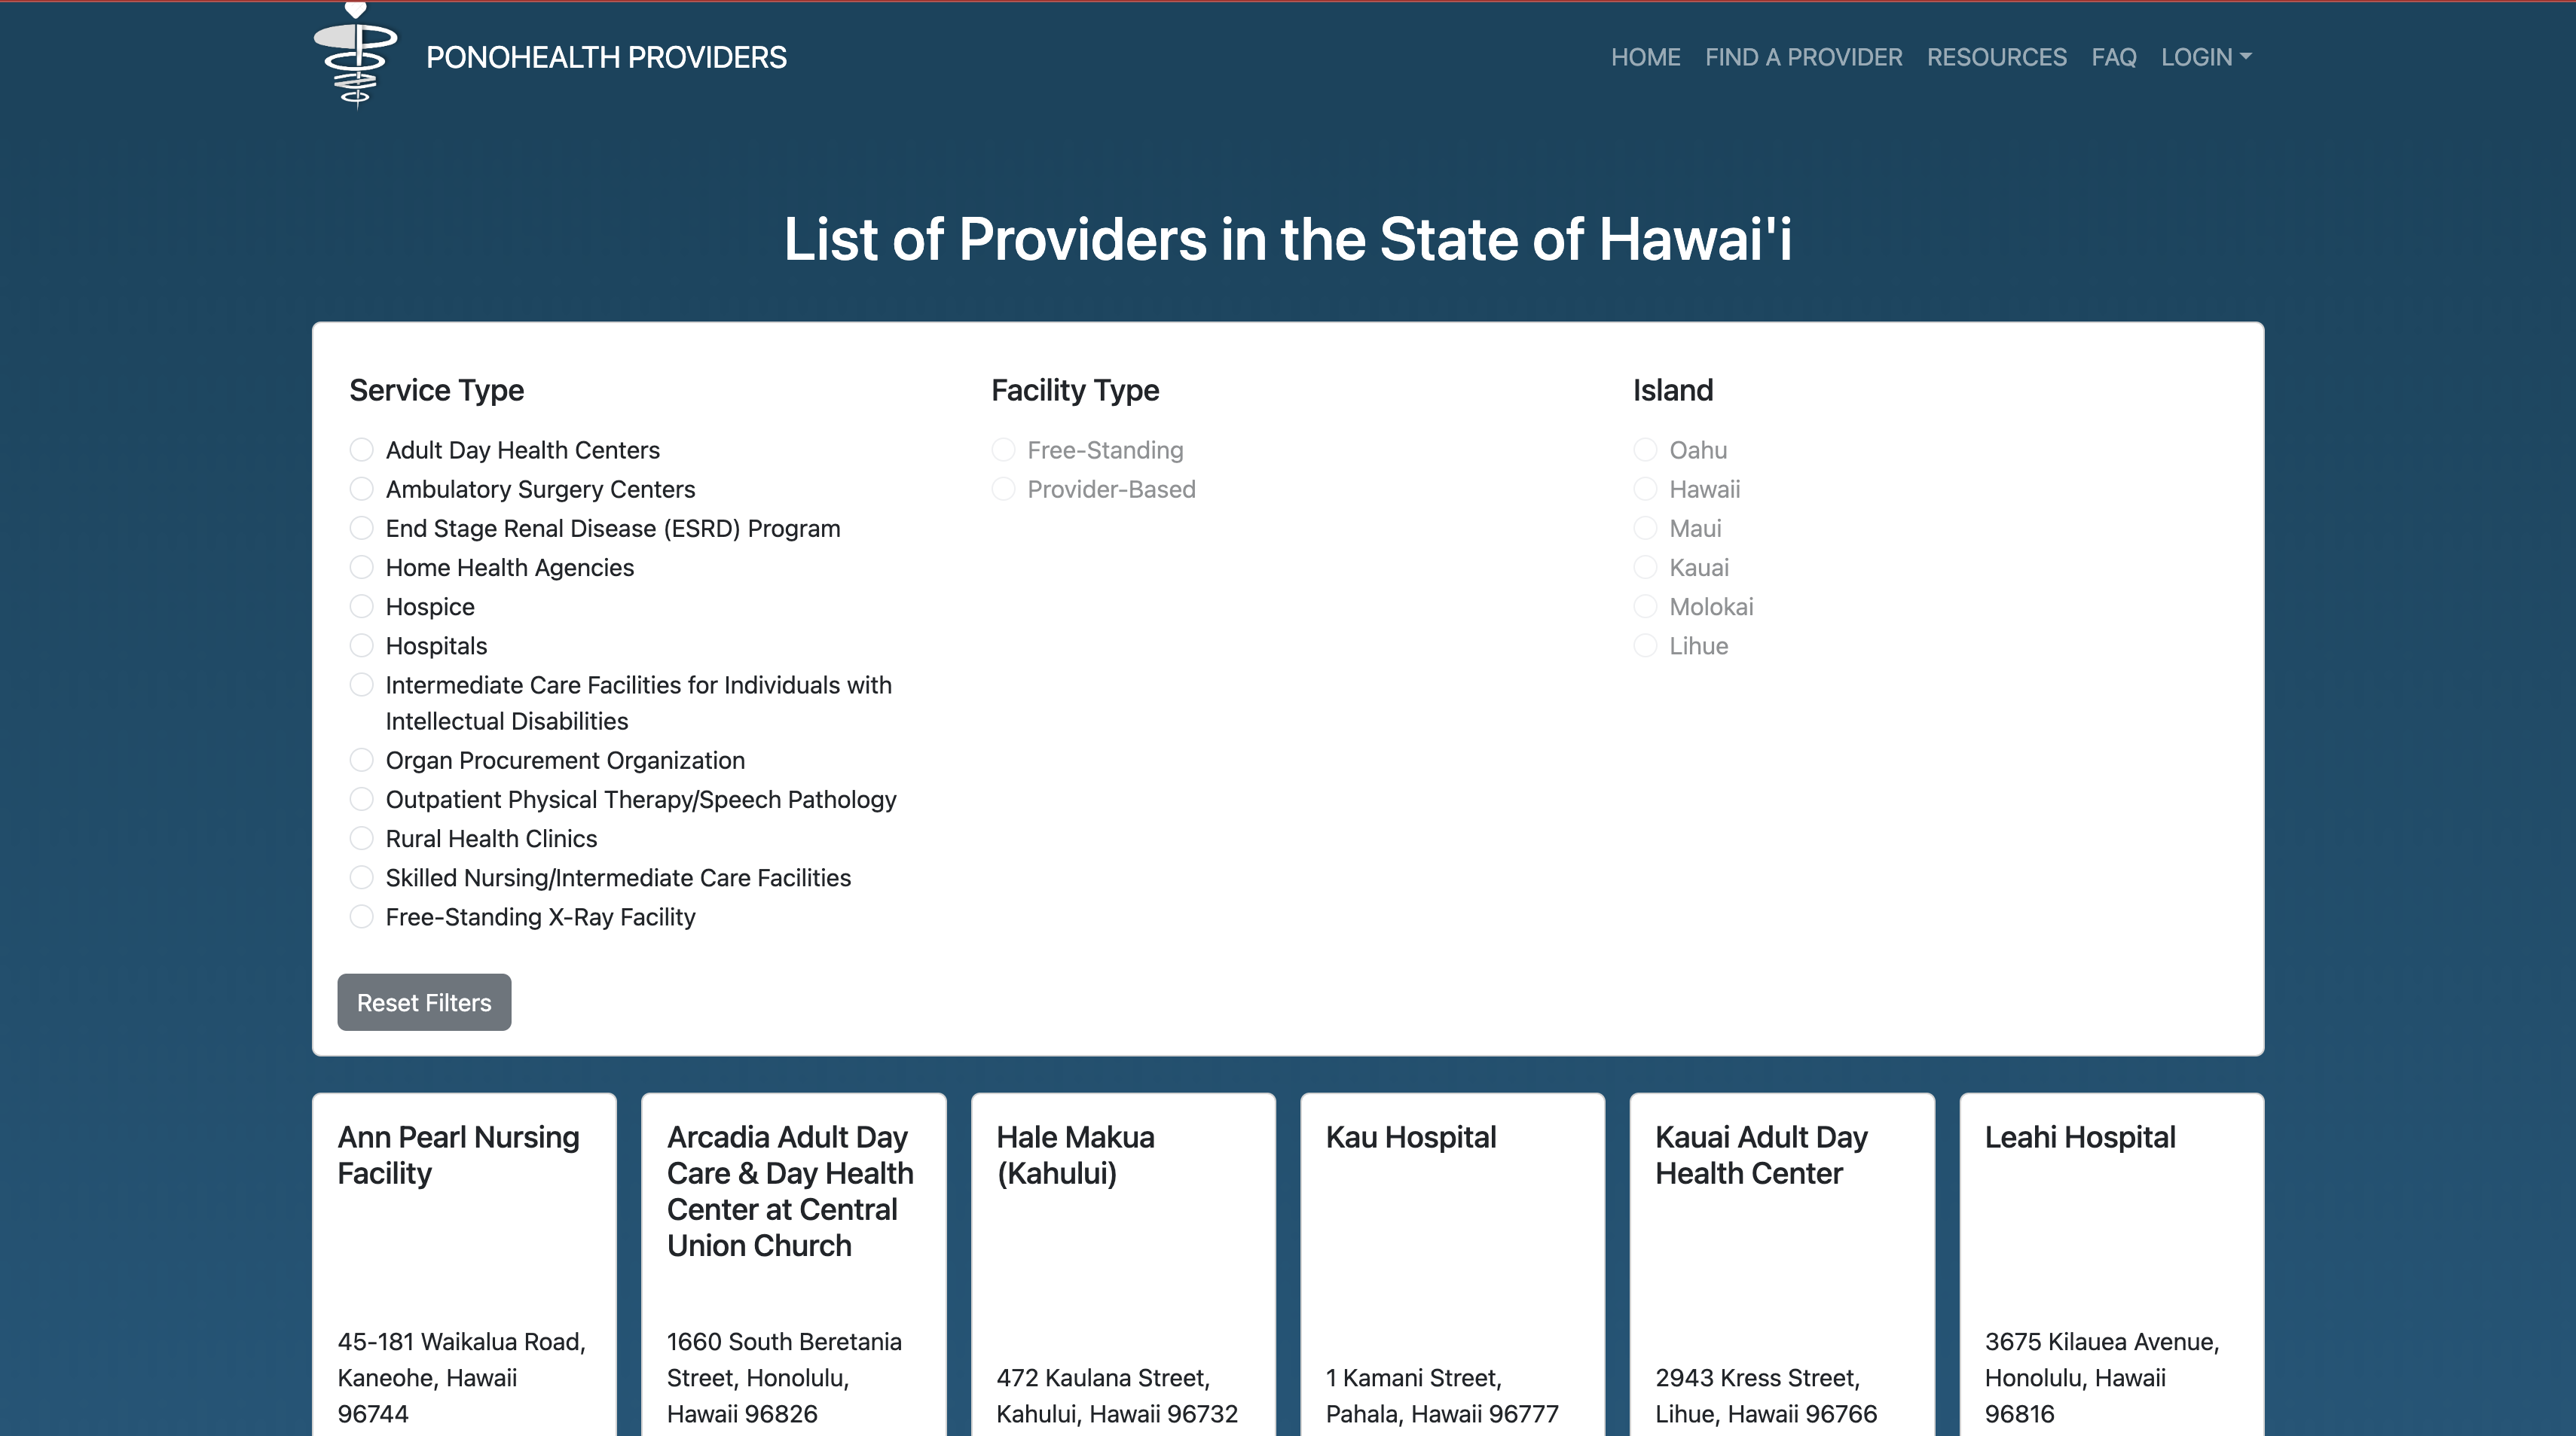The height and width of the screenshot is (1436, 2576).
Task: Choose End Stage Renal Disease (ESRD) Program
Action: pos(361,528)
